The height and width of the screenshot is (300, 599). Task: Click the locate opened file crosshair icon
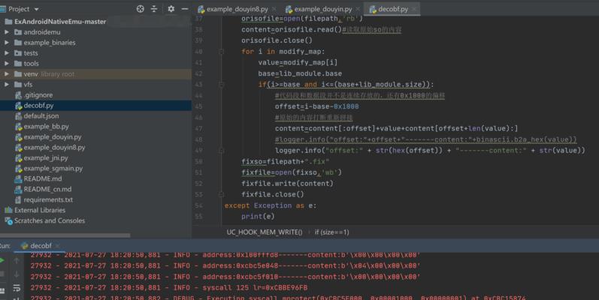pos(141,9)
